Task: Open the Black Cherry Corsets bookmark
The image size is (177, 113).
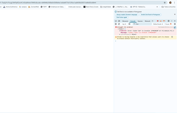Action: click(x=91, y=7)
